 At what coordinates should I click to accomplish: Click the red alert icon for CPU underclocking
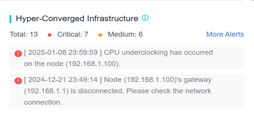pos(18,54)
